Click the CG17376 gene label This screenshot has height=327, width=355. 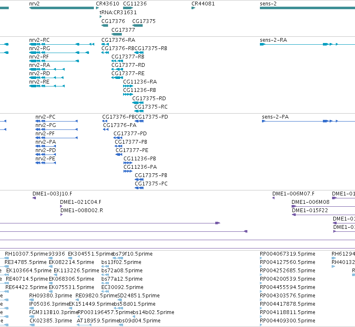(113, 21)
